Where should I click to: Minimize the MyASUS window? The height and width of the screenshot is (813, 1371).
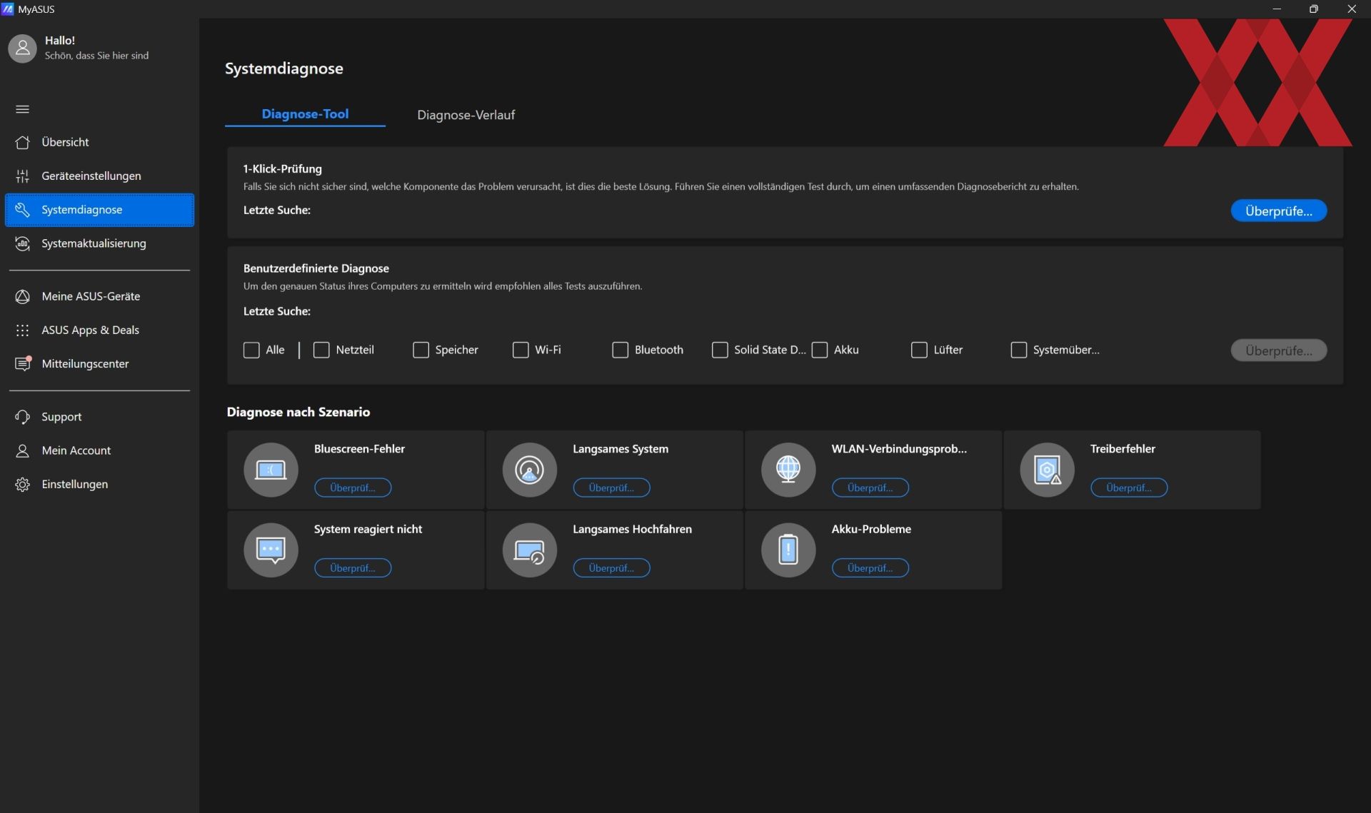(x=1277, y=9)
